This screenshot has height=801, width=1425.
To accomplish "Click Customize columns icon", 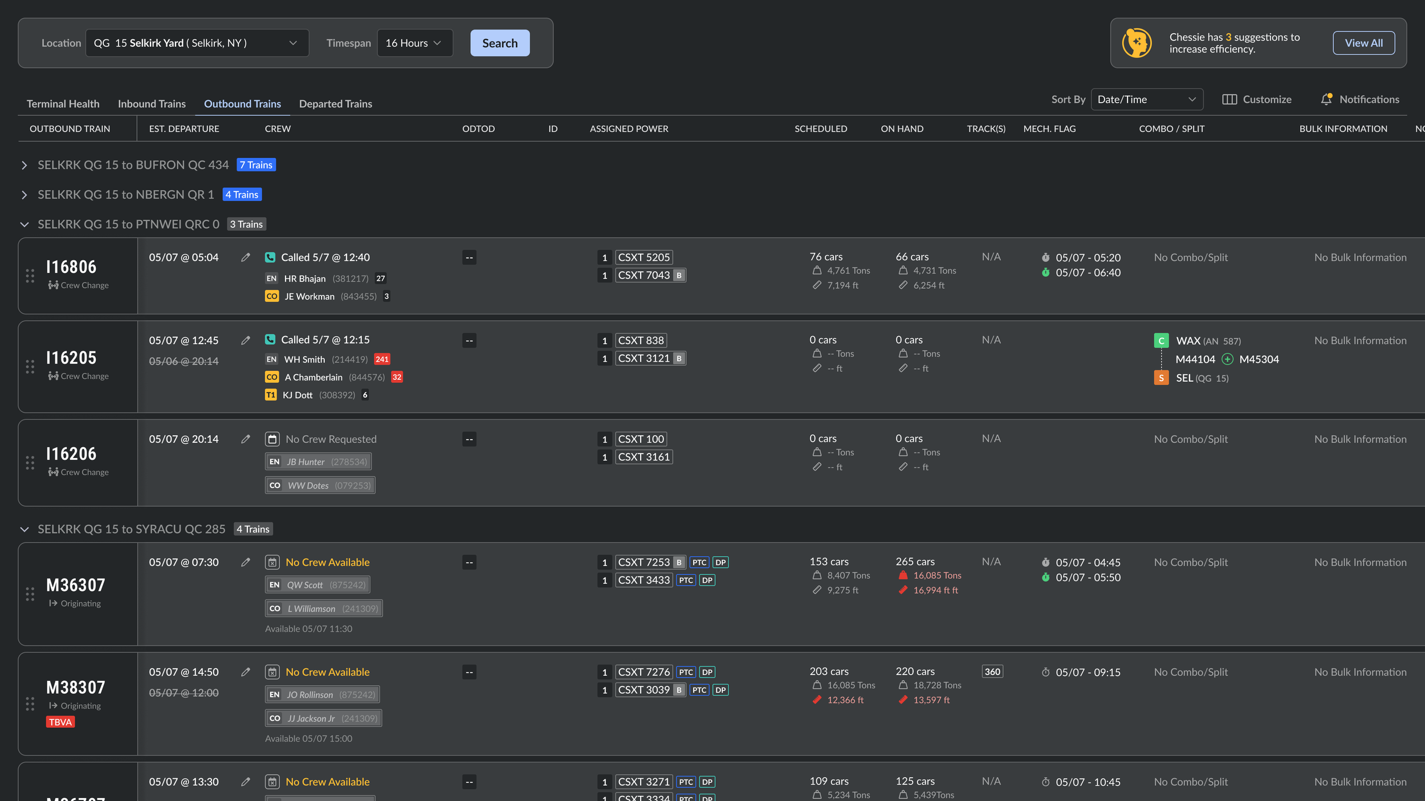I will pyautogui.click(x=1229, y=99).
